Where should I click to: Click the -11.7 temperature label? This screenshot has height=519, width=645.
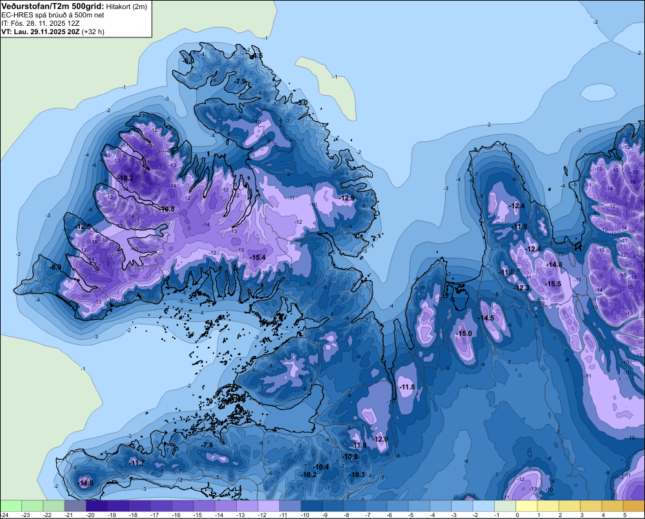[x=137, y=463]
